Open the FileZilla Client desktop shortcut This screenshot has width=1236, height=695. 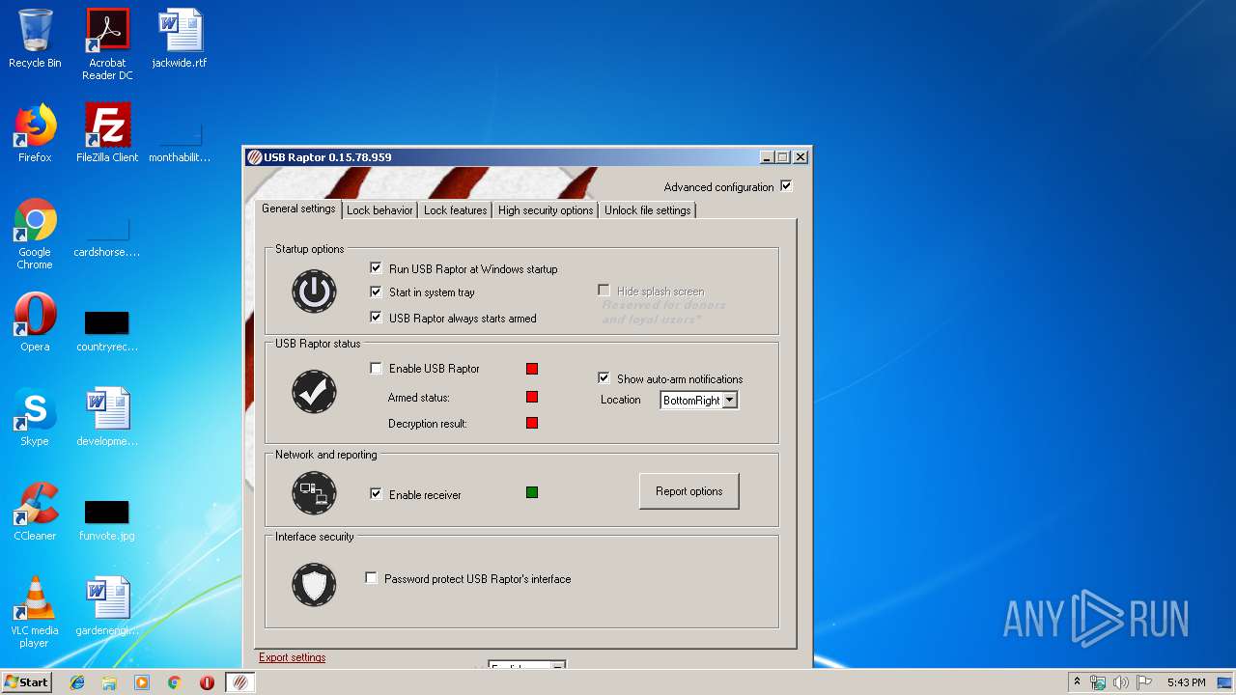pyautogui.click(x=107, y=133)
